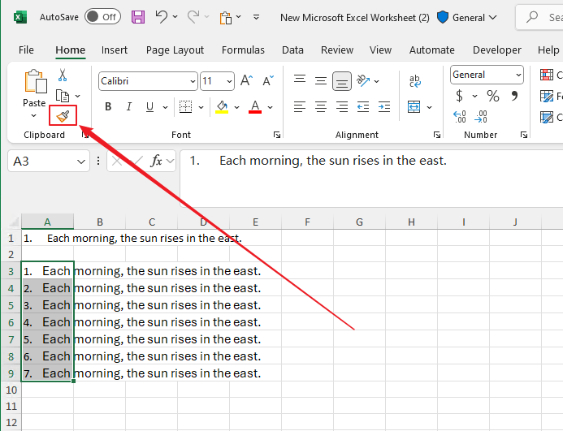
Task: Save the workbook with the Save icon
Action: (x=138, y=17)
